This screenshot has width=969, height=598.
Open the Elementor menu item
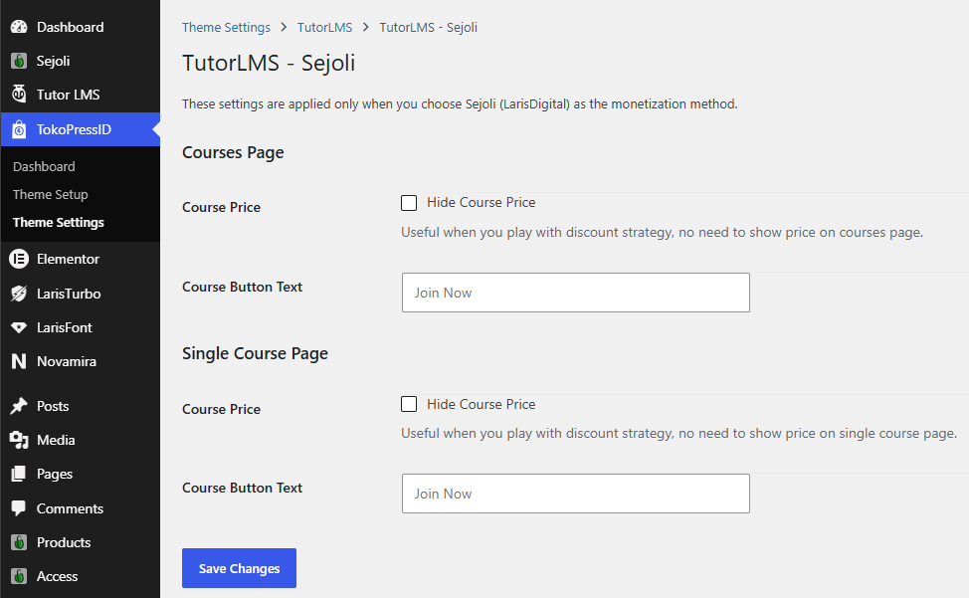pyautogui.click(x=81, y=259)
